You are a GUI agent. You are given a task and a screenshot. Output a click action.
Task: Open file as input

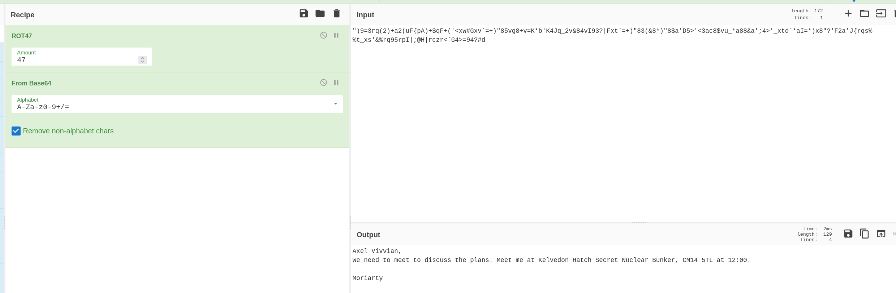881,14
